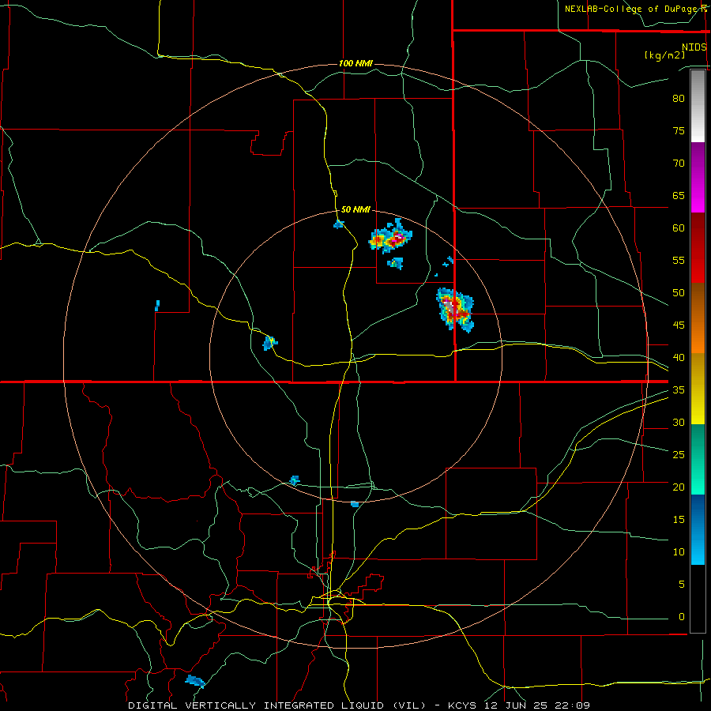The width and height of the screenshot is (711, 711).
Task: Pick the dark red segment of VIL scale
Action: pyautogui.click(x=698, y=248)
